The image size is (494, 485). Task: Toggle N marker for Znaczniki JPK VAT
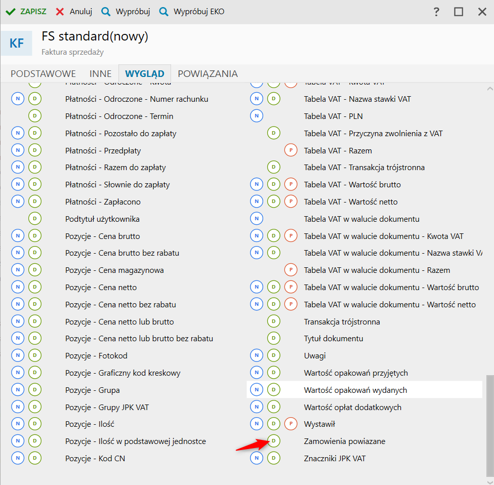257,459
